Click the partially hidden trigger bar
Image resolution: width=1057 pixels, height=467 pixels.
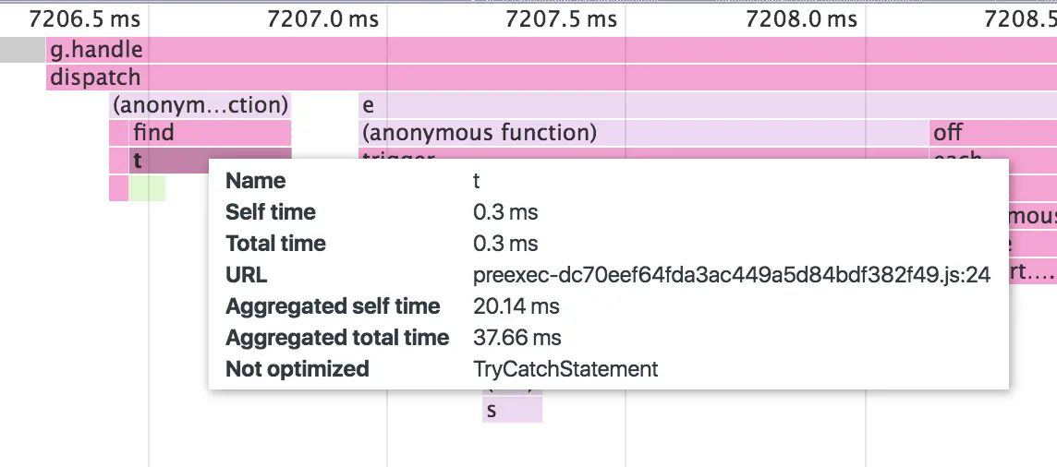coord(397,155)
